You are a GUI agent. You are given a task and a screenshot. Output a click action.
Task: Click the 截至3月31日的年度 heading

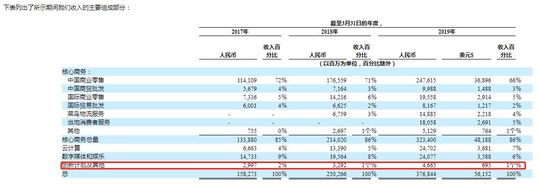(x=357, y=23)
